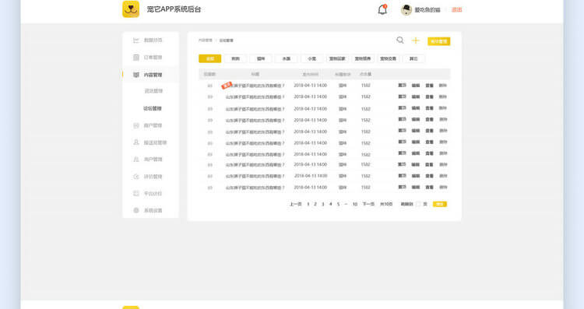Go to page 5 in pagination
This screenshot has height=309, width=584.
(338, 204)
